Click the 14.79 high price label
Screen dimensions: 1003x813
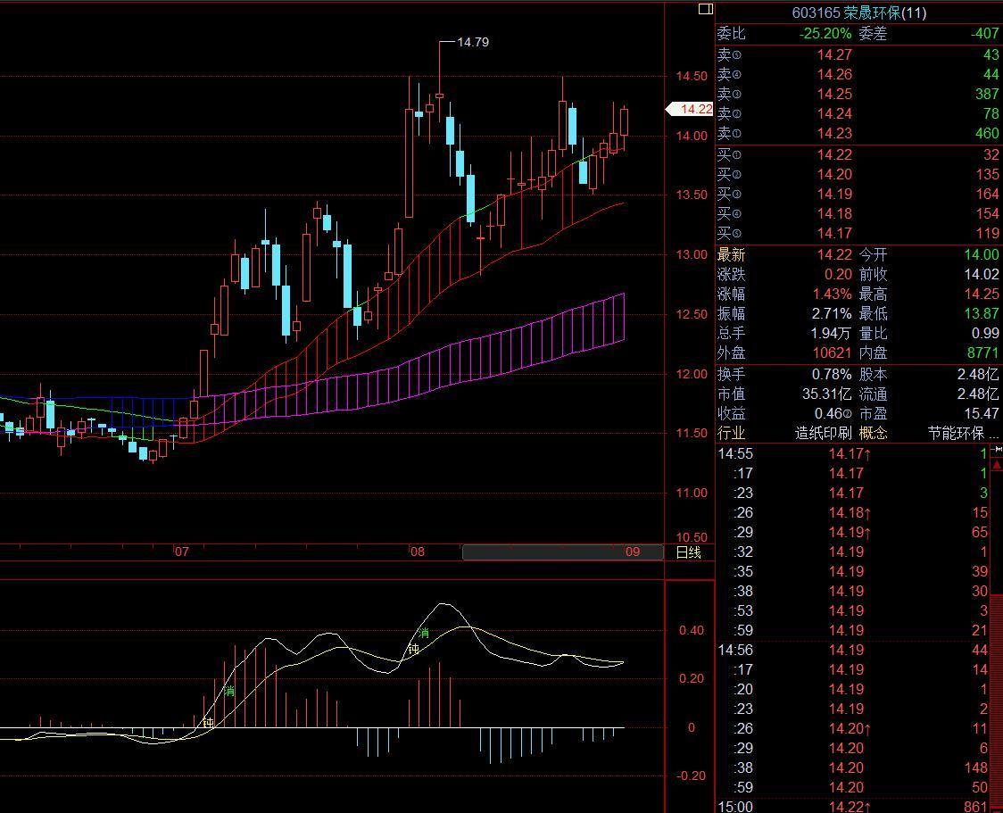(472, 42)
